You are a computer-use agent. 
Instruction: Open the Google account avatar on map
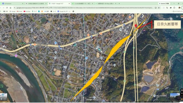coord(182,17)
